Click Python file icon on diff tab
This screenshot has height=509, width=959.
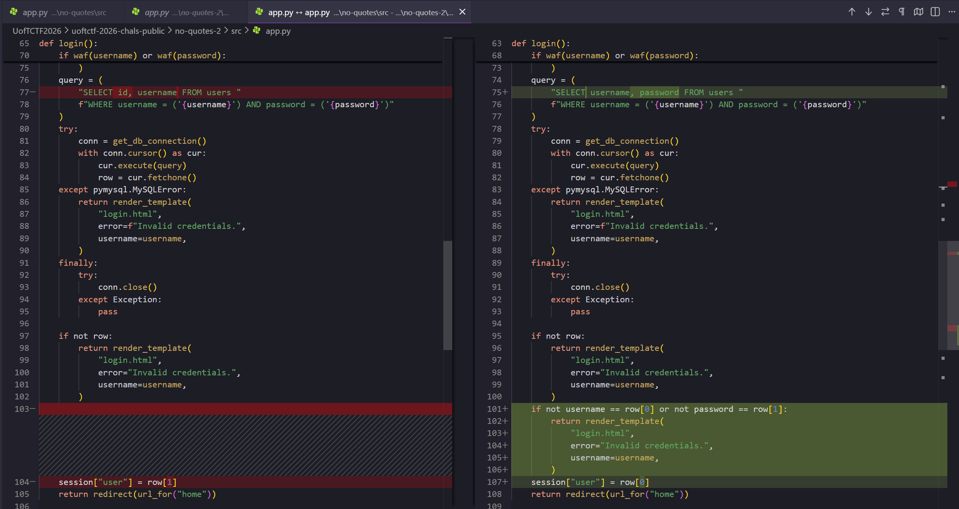click(259, 12)
